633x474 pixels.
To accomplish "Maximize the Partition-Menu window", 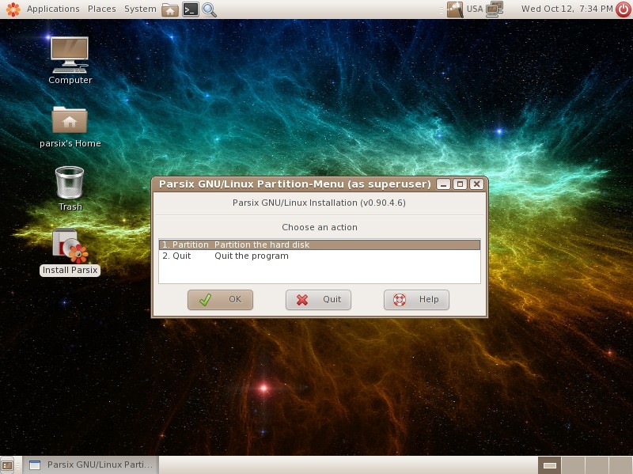I will coord(460,184).
